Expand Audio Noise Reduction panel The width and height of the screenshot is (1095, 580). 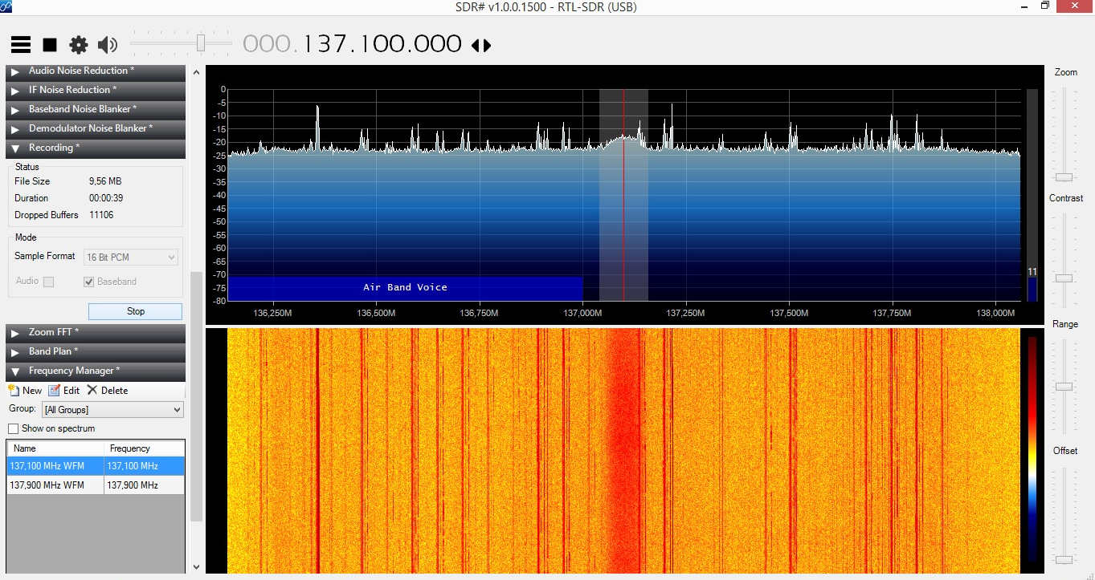pyautogui.click(x=96, y=71)
